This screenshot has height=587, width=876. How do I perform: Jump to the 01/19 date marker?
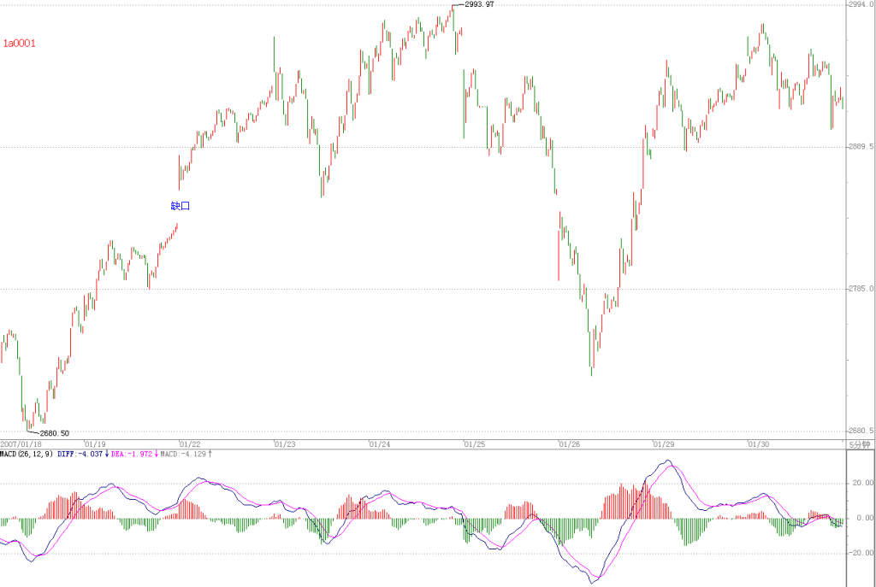(x=95, y=444)
